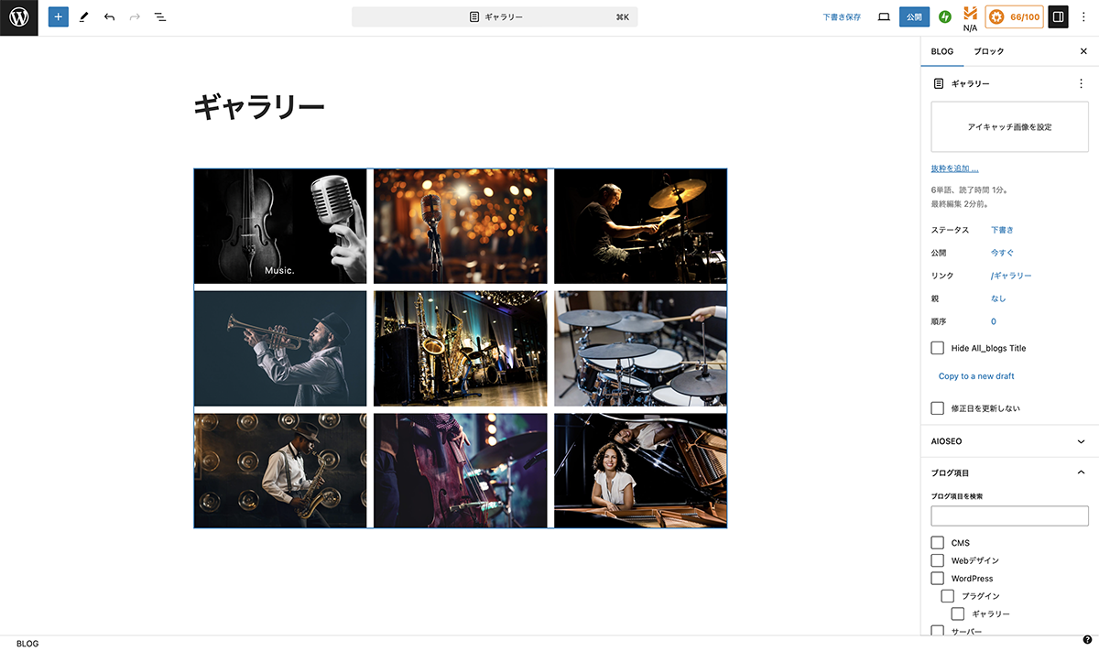The image size is (1099, 651).
Task: Click the 下書き保存 save draft link
Action: coord(841,16)
